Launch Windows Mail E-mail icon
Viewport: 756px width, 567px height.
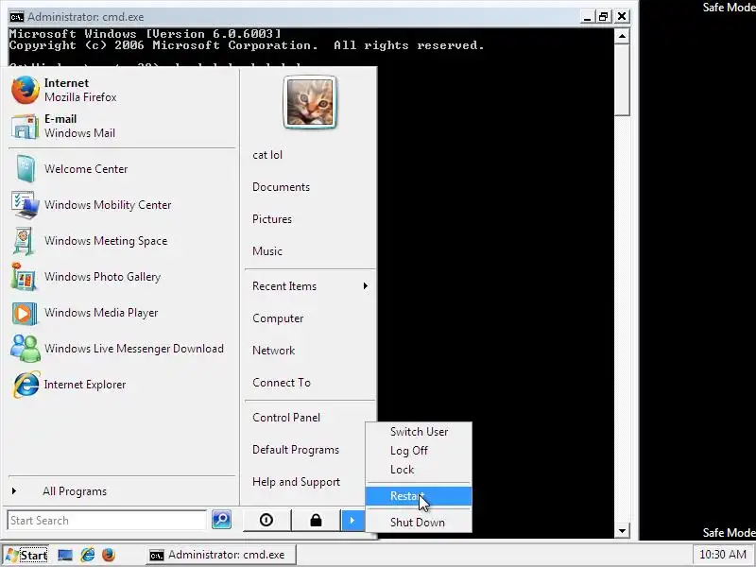(26, 127)
